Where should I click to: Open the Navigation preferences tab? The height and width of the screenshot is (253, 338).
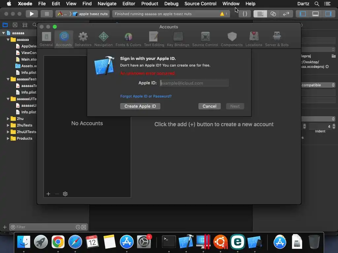point(103,39)
